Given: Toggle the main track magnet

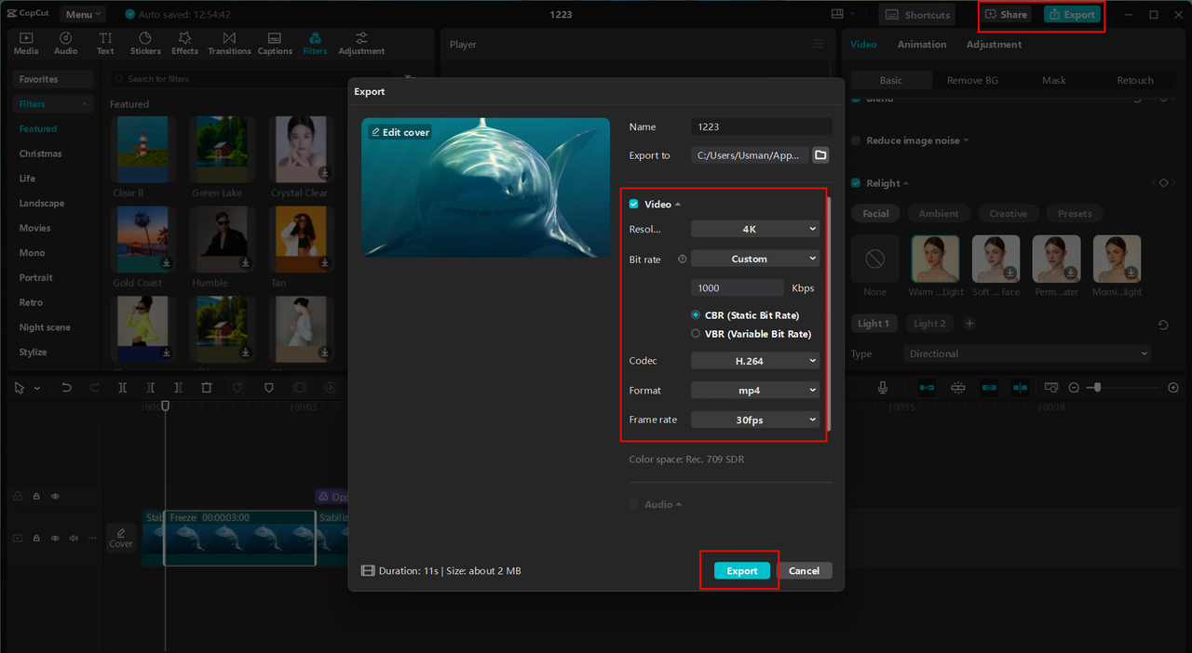Looking at the screenshot, I should [927, 388].
